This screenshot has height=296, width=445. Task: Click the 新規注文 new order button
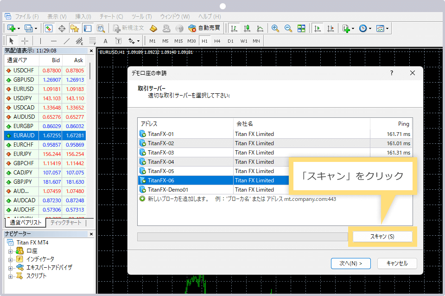(128, 28)
